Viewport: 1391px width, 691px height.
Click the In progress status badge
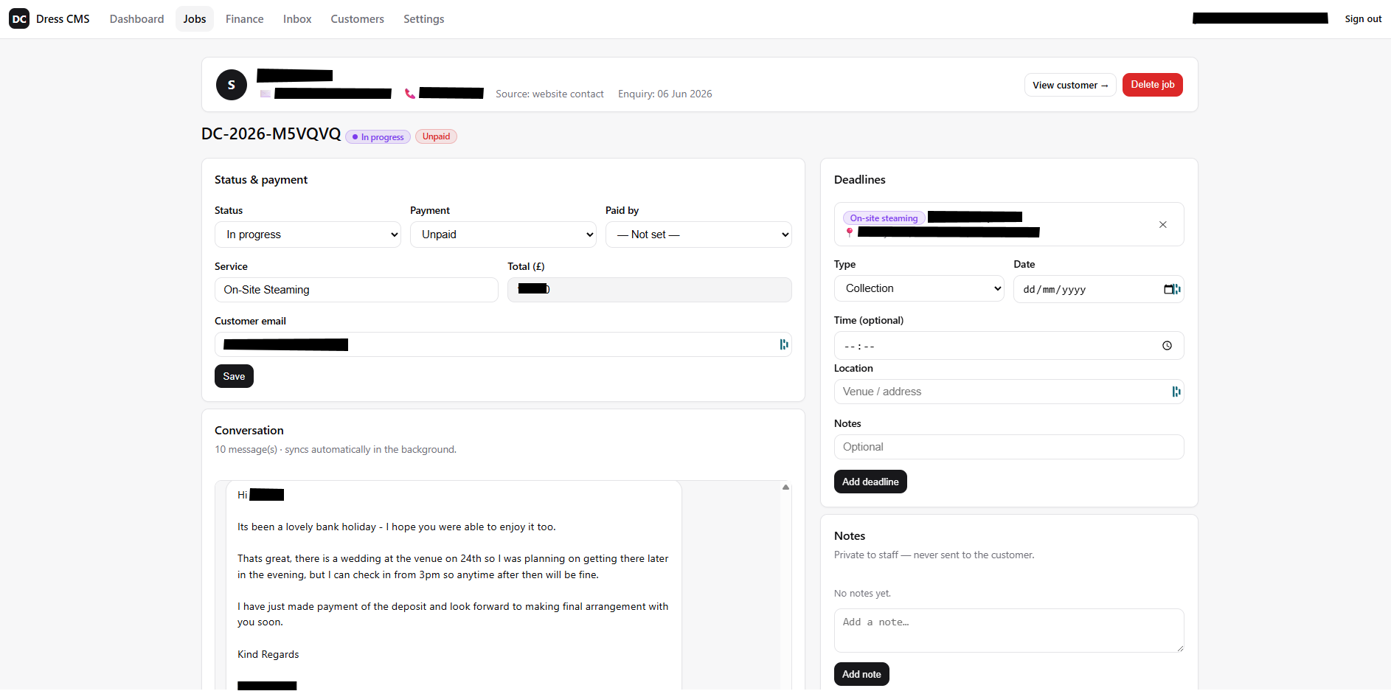click(378, 137)
